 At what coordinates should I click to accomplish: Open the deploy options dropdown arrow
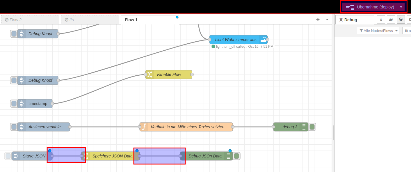[x=401, y=7]
